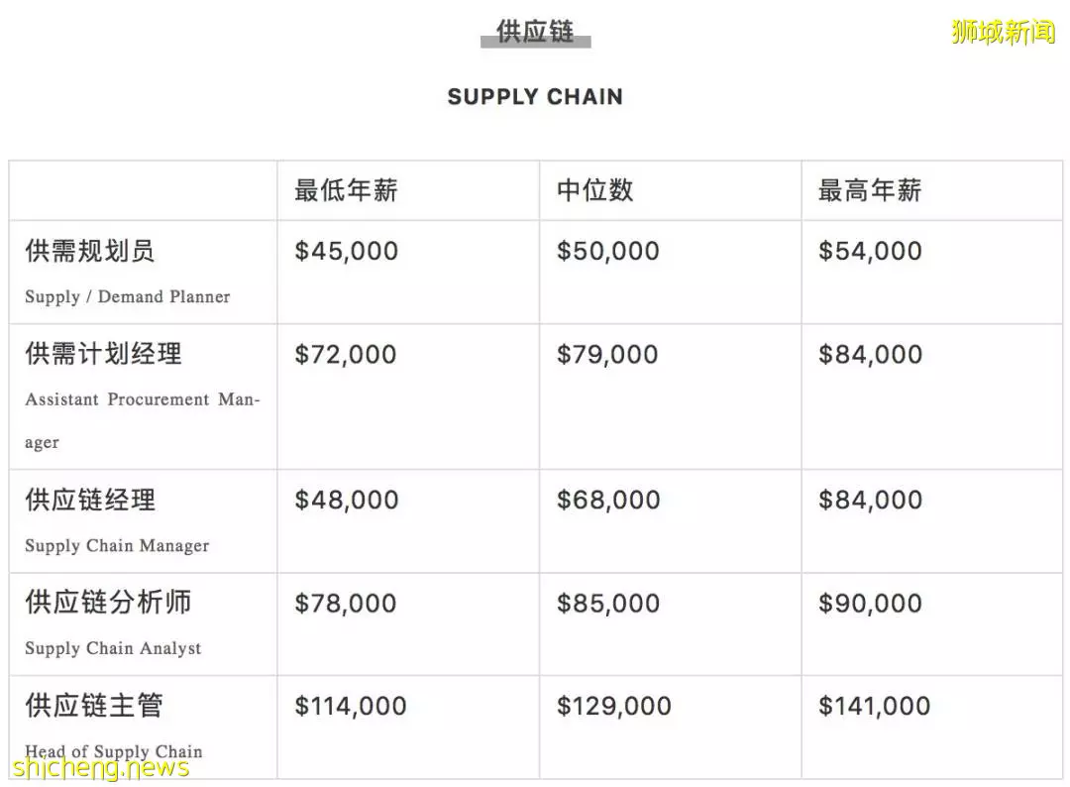Click the Supply / Demand Planner text
The height and width of the screenshot is (787, 1070).
[128, 297]
